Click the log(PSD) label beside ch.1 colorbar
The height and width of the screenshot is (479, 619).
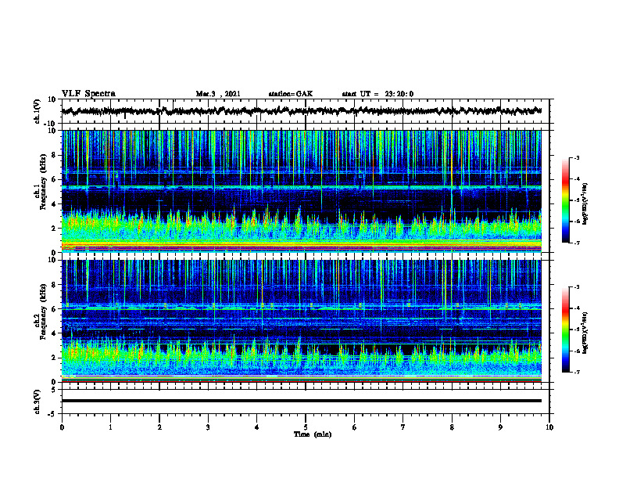[x=585, y=203]
